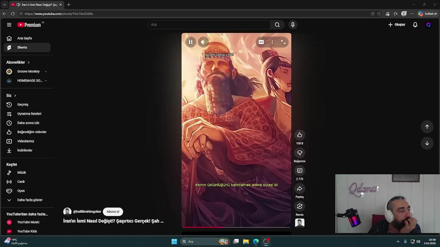Screen dimensions: 440x247
Task: Open the notifications bell
Action: 415,25
